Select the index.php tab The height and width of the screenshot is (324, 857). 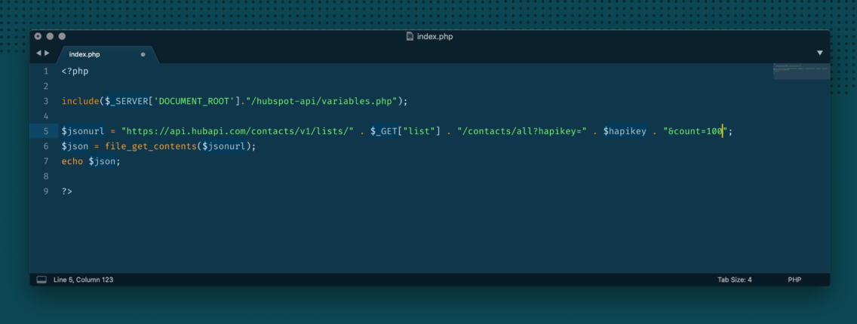coord(84,54)
